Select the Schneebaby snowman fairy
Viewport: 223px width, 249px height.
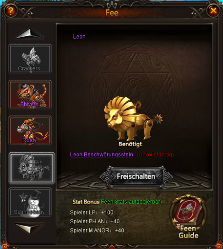(x=30, y=202)
